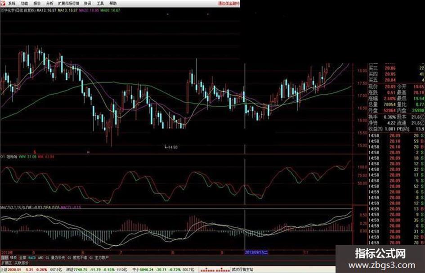Open the 工具 menu
Viewport: 425px width, 273px height.
pyautogui.click(x=100, y=4)
